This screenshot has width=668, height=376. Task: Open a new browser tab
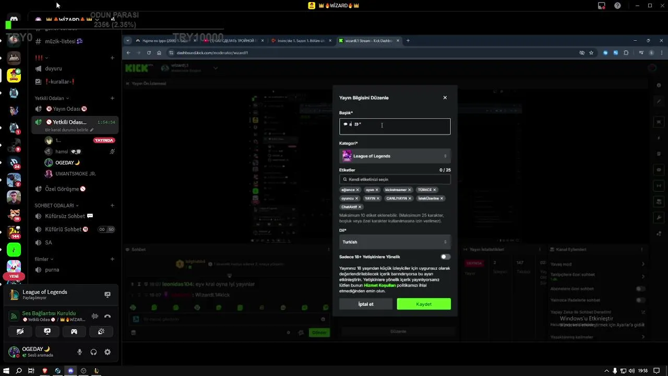pos(408,40)
